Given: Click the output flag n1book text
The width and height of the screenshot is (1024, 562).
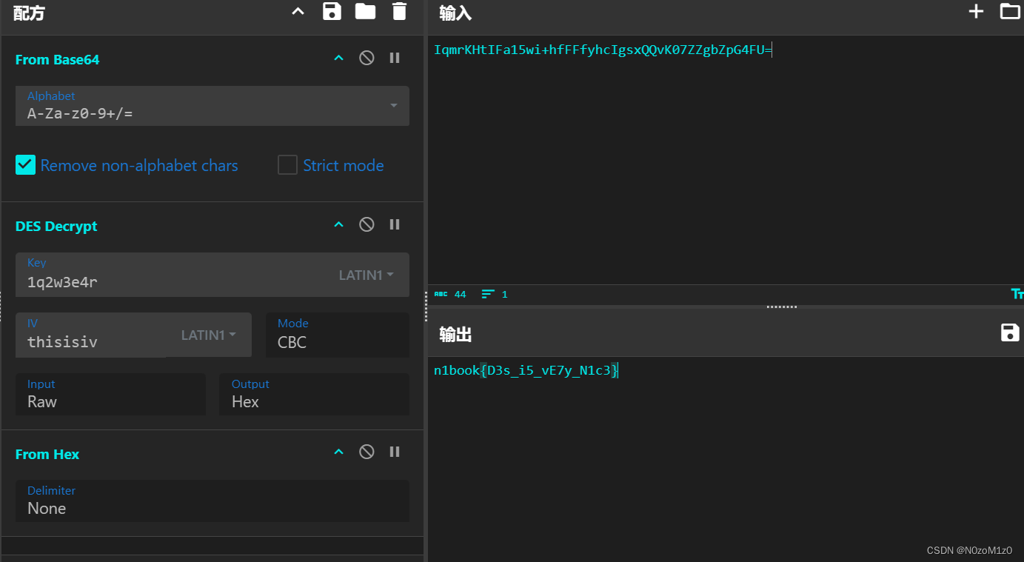Looking at the screenshot, I should [526, 370].
